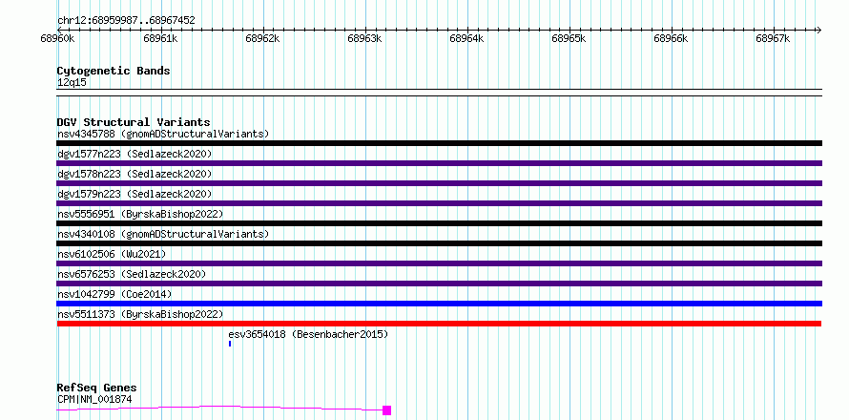This screenshot has width=849, height=420.
Task: Select the black nsv4345788 variant bar
Action: click(x=439, y=143)
